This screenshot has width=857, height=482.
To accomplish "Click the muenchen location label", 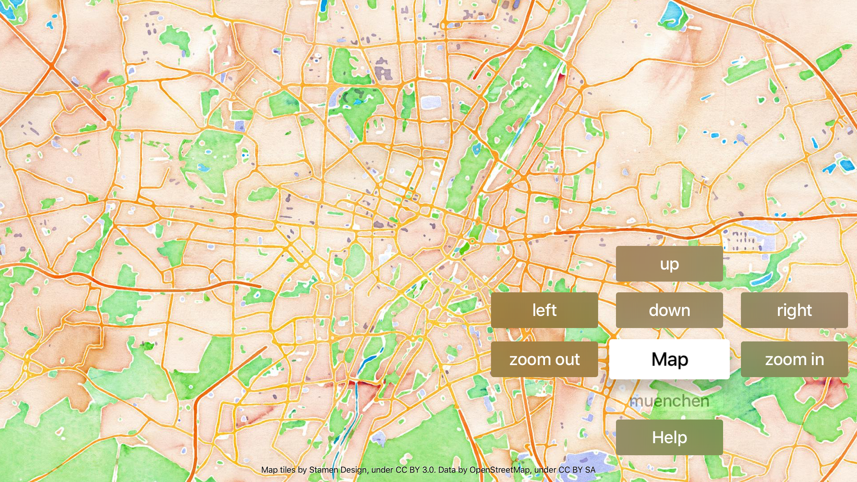I will (669, 401).
